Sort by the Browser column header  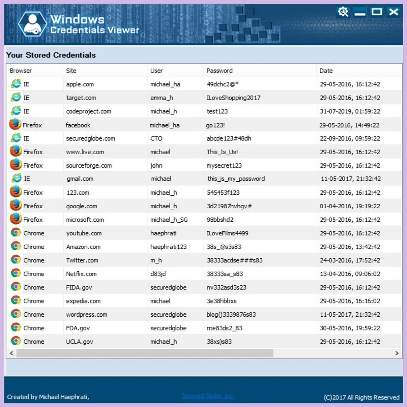pyautogui.click(x=34, y=71)
